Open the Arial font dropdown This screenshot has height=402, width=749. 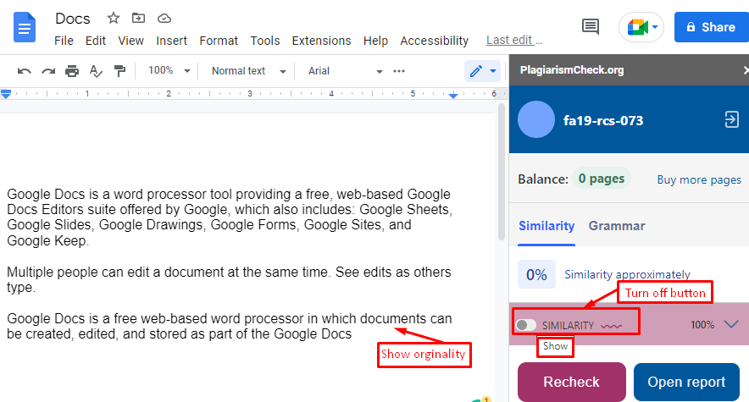345,71
